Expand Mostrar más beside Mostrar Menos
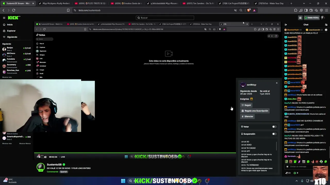 pos(7,143)
